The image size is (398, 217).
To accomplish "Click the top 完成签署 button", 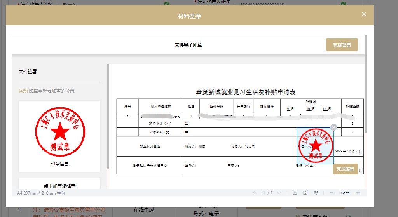I will 342,45.
